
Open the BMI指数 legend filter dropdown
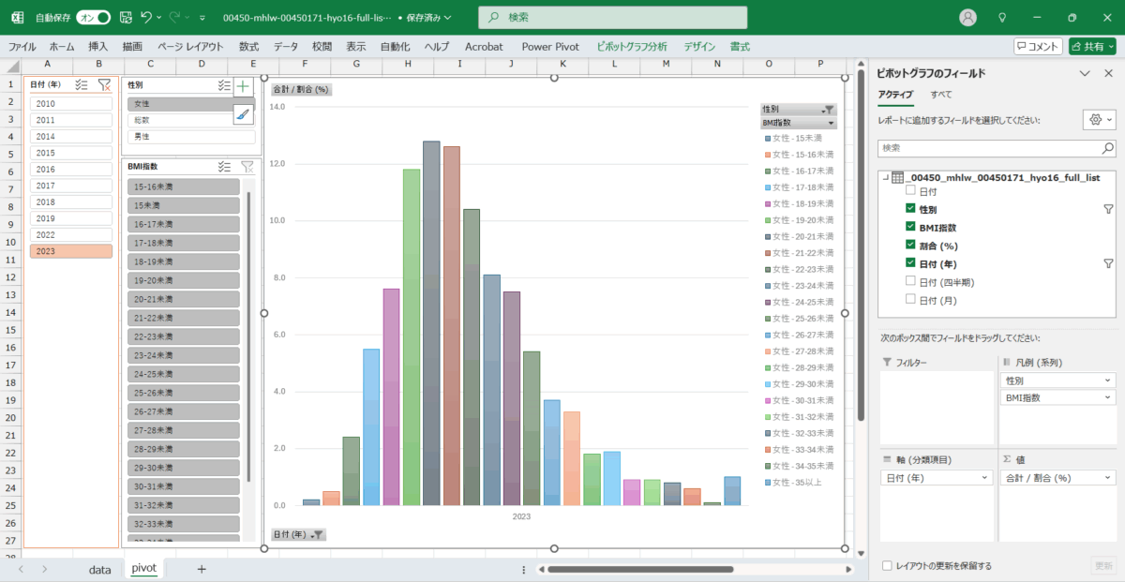(831, 123)
